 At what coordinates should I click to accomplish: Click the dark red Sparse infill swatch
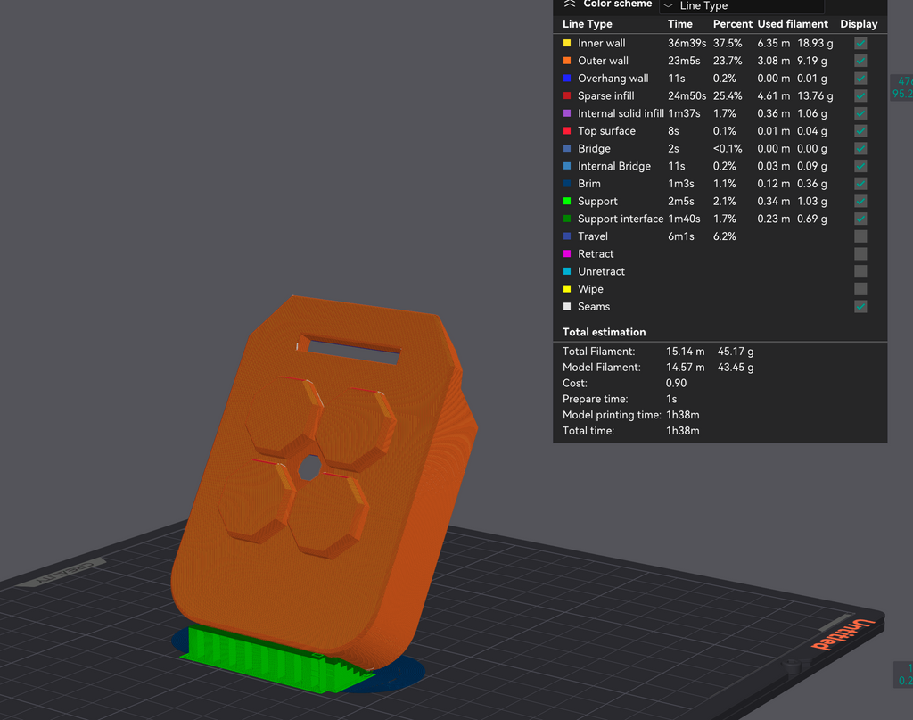567,95
